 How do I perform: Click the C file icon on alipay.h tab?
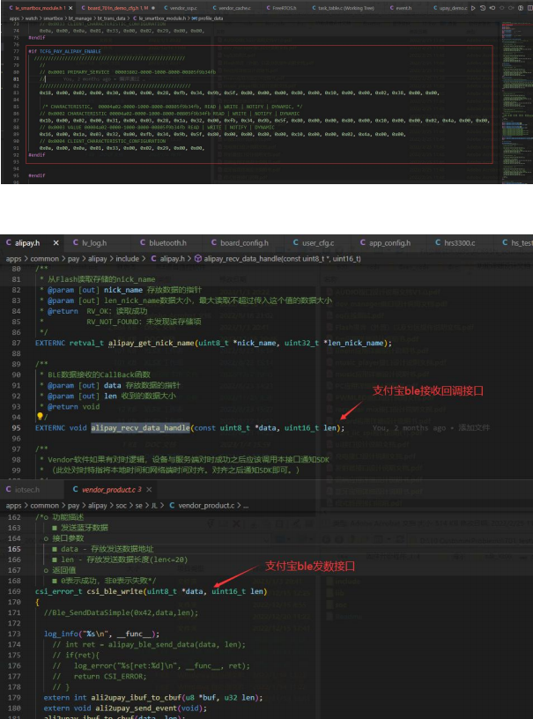tap(9, 243)
